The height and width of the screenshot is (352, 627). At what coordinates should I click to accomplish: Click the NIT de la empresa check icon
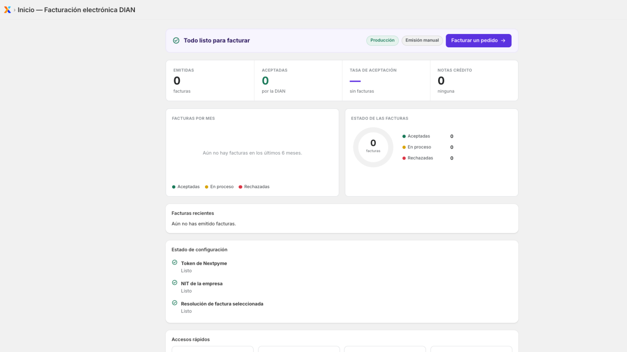175,283
